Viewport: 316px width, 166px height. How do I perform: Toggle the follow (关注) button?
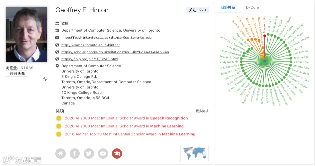(x=197, y=10)
